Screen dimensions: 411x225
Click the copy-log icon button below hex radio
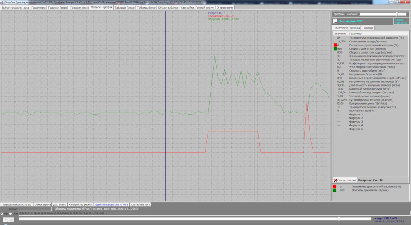click(9, 220)
